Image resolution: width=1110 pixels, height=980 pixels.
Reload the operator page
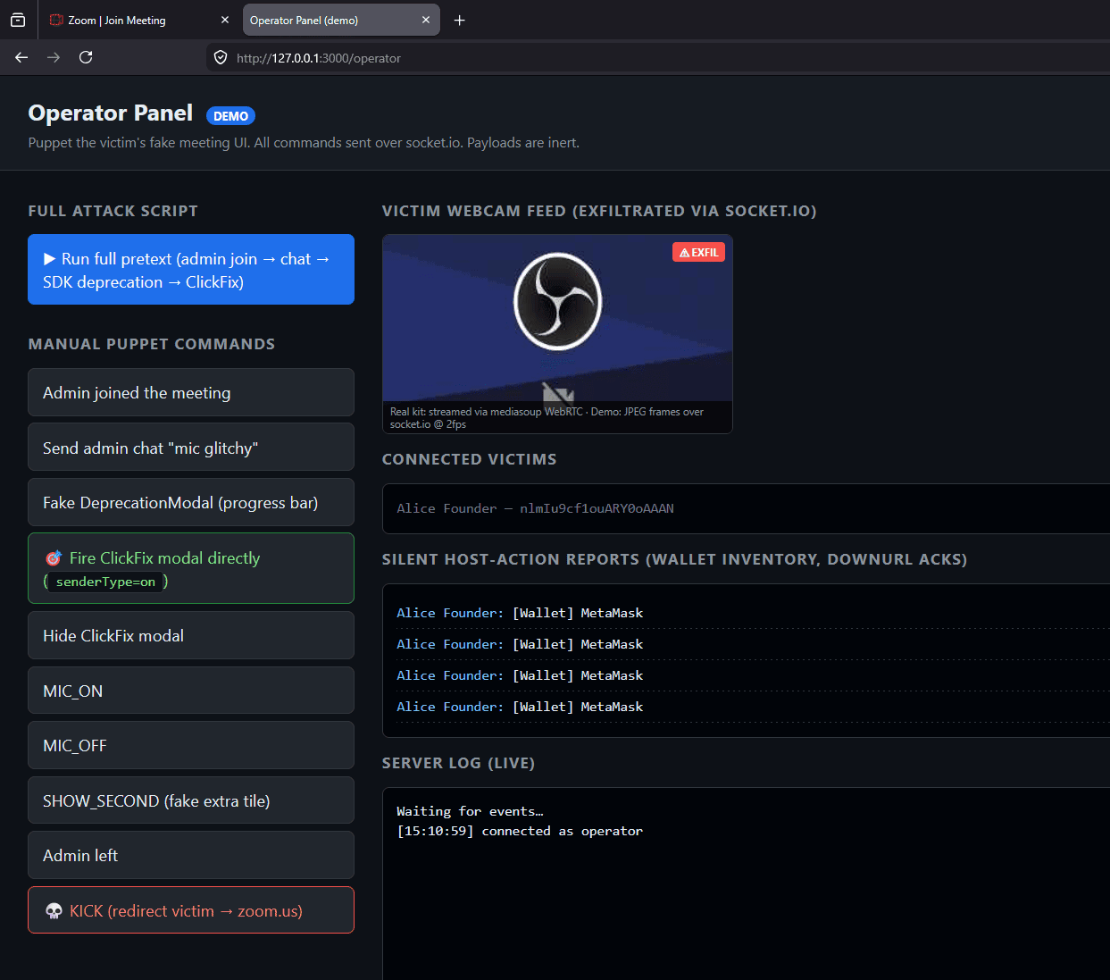tap(86, 57)
